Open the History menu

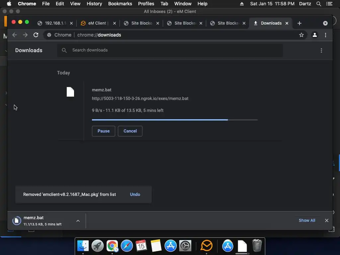(94, 4)
